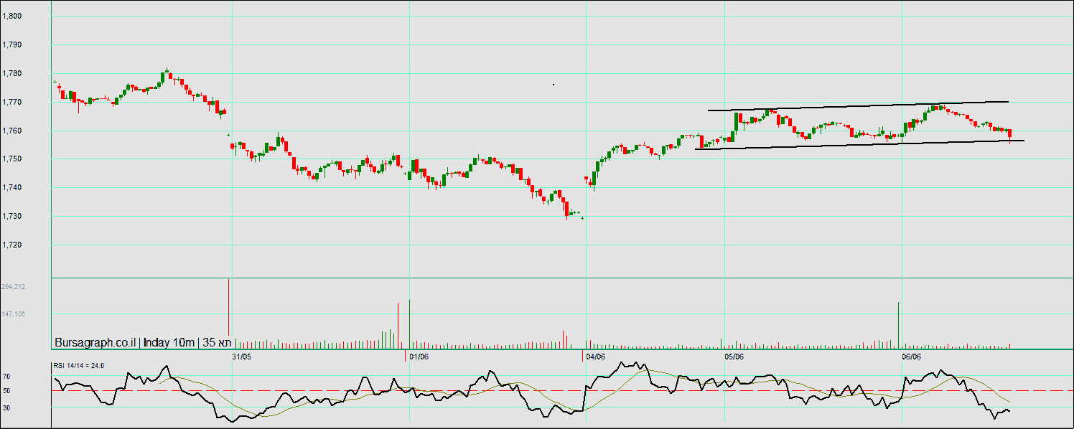This screenshot has width=1074, height=429.
Task: Click the Bursagraph.co.il watermark text
Action: pos(95,343)
